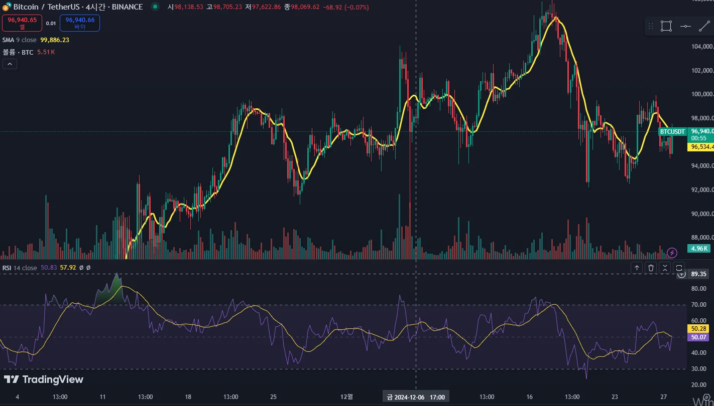The width and height of the screenshot is (714, 406).
Task: Collapse the indicator legend with chevron
Action: (x=10, y=64)
